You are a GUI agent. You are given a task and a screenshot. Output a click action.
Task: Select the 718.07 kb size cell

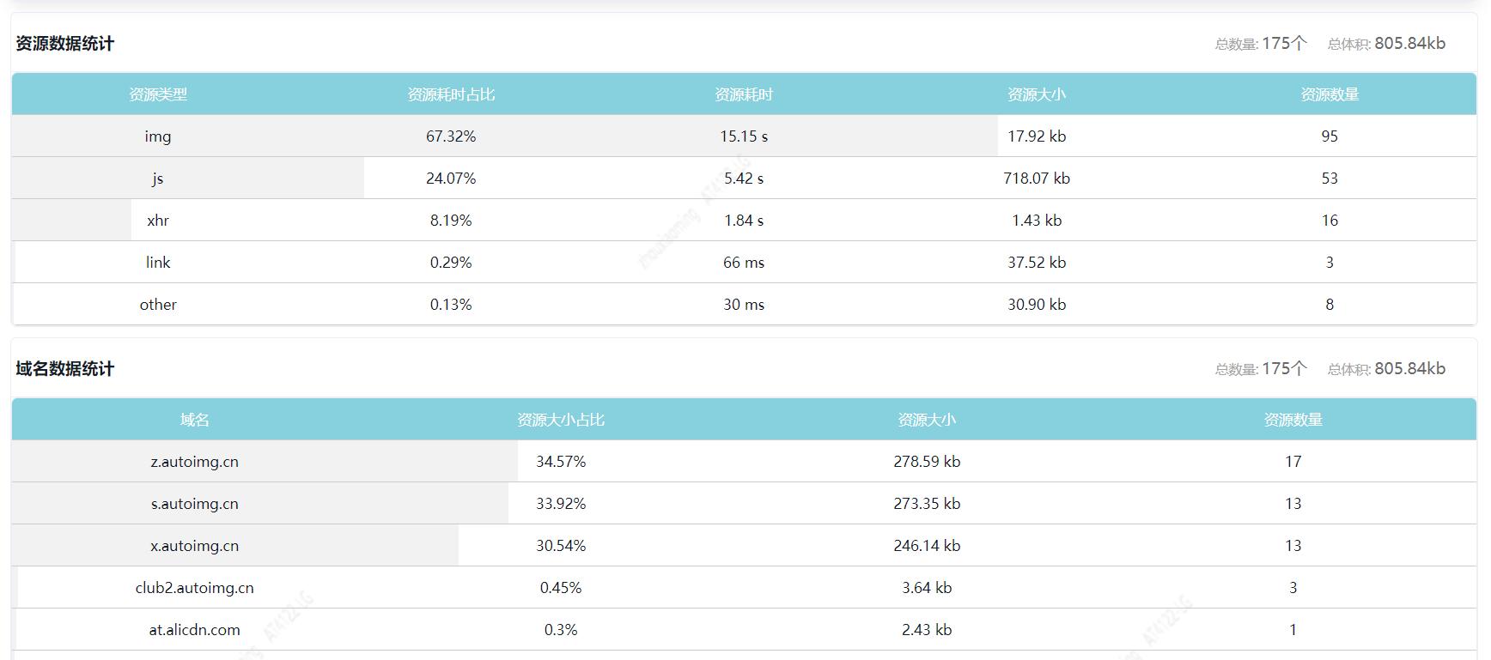tap(1037, 179)
